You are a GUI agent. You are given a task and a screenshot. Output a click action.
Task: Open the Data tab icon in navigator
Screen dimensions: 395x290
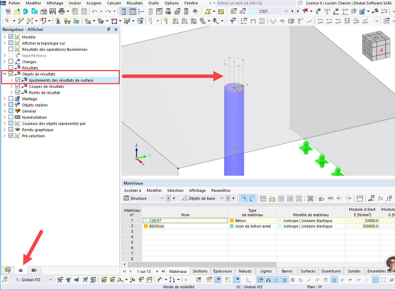[8, 270]
